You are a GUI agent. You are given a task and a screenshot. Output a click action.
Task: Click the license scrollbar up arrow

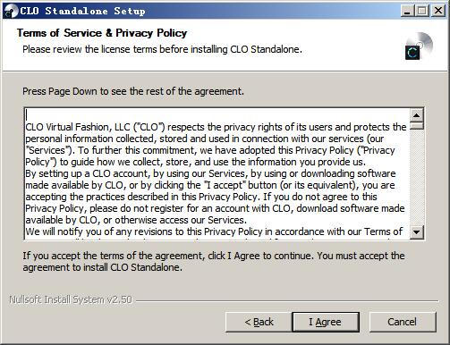(x=417, y=115)
